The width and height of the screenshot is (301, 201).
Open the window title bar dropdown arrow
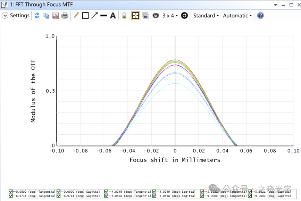[x=276, y=5]
